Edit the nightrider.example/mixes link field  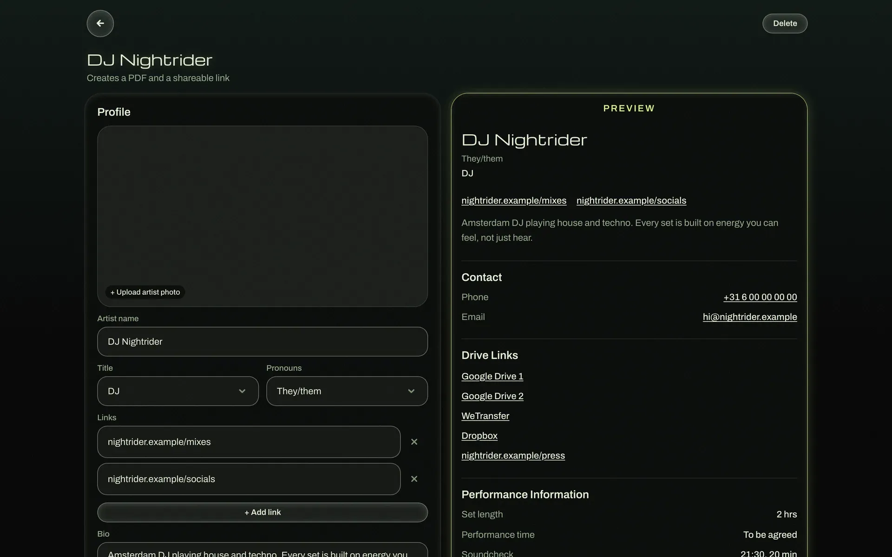click(249, 442)
